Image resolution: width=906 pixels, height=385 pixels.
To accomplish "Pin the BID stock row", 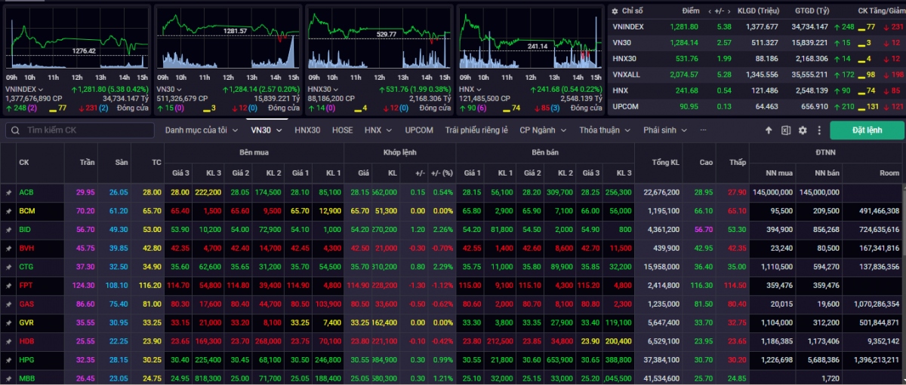I will click(8, 229).
